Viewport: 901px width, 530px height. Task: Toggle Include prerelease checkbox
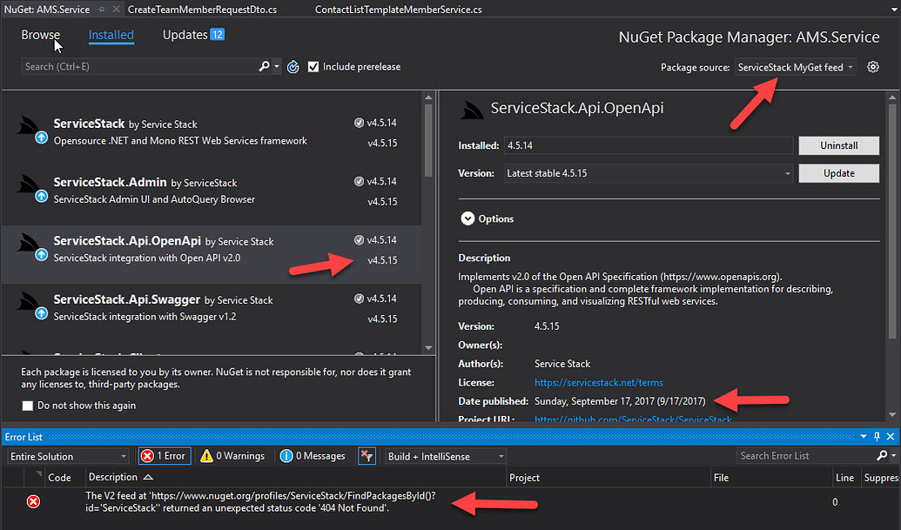click(313, 67)
